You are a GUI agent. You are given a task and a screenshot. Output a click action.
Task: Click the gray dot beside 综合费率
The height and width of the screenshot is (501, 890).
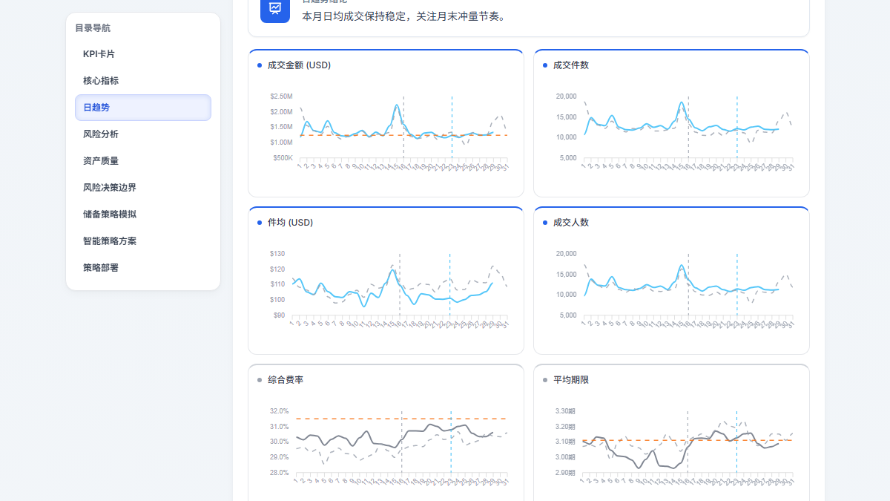pyautogui.click(x=260, y=380)
